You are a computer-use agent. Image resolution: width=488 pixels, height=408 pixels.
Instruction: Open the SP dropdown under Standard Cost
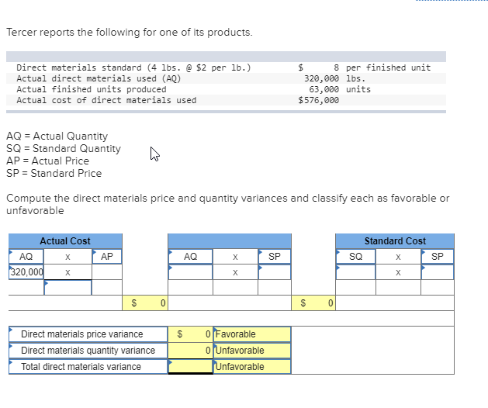pyautogui.click(x=438, y=257)
